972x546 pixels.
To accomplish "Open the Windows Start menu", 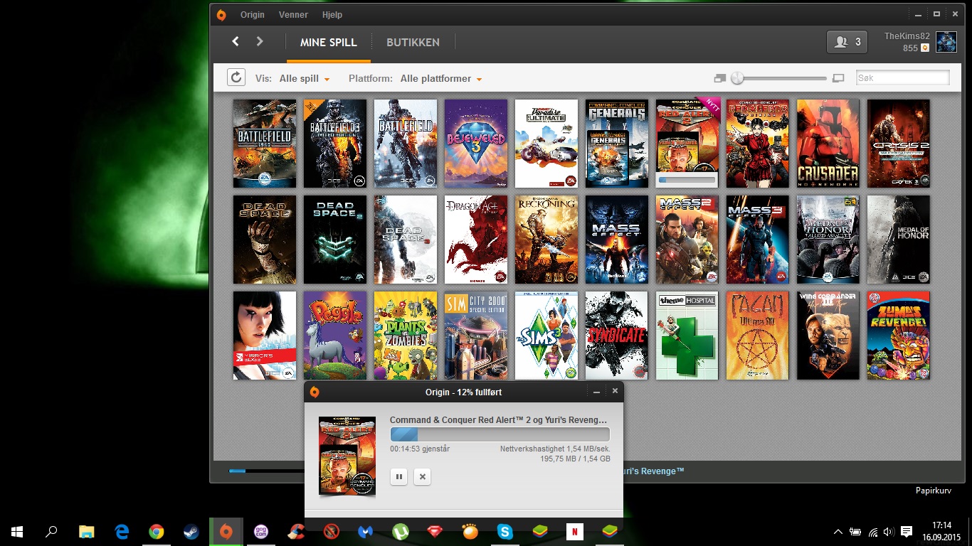I will [17, 531].
